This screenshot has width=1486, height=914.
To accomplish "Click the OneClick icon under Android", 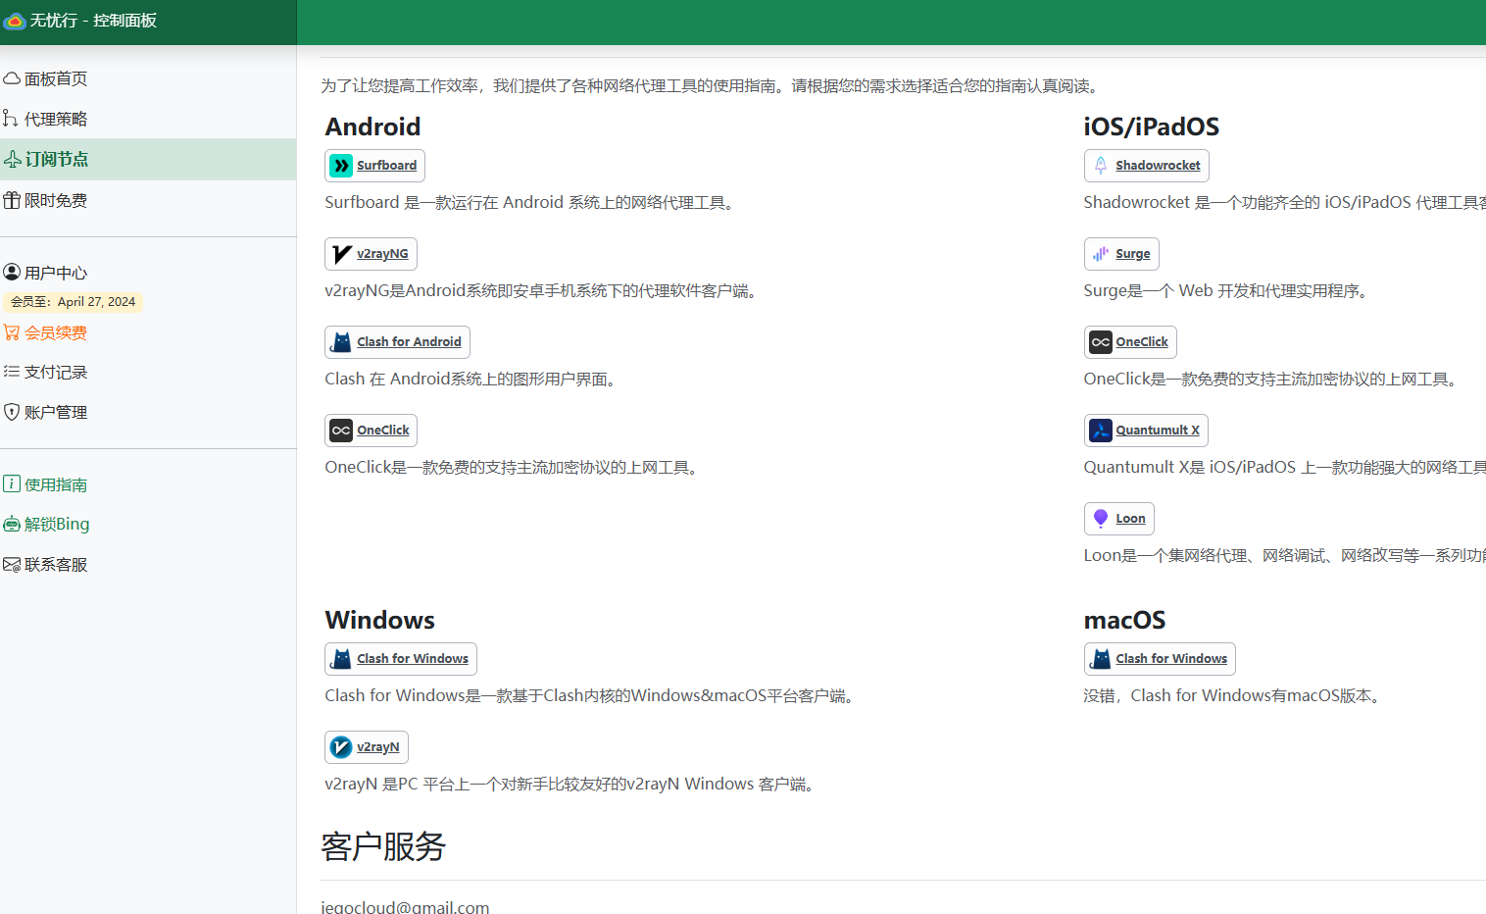I will click(341, 431).
